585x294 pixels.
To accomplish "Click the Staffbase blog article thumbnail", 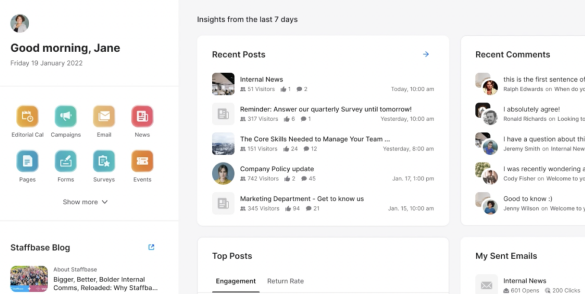I will [29, 279].
